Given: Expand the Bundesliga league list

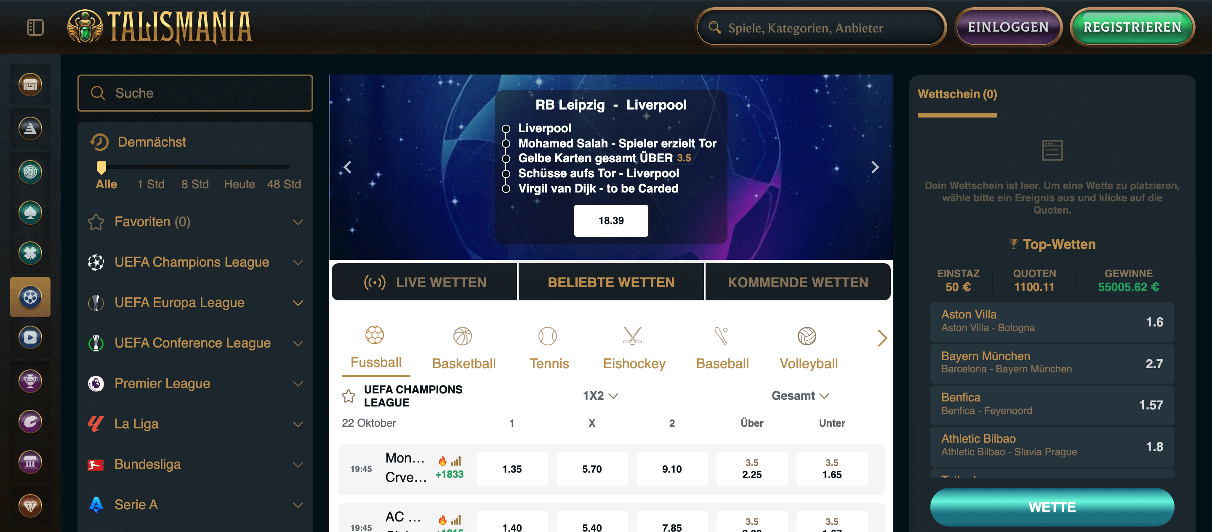Looking at the screenshot, I should [x=297, y=464].
